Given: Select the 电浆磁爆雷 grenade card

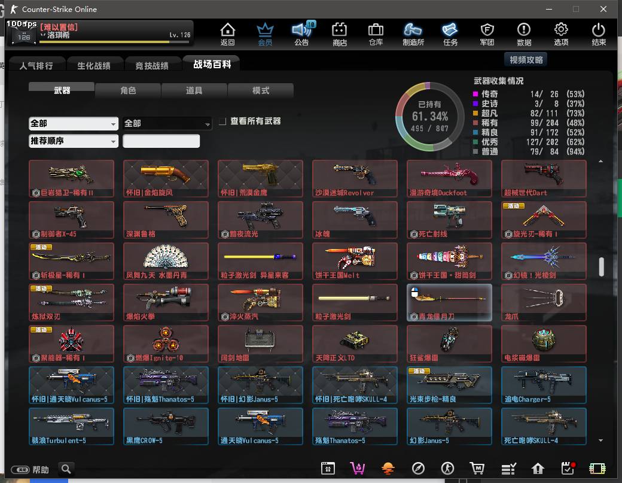Looking at the screenshot, I should click(x=544, y=344).
